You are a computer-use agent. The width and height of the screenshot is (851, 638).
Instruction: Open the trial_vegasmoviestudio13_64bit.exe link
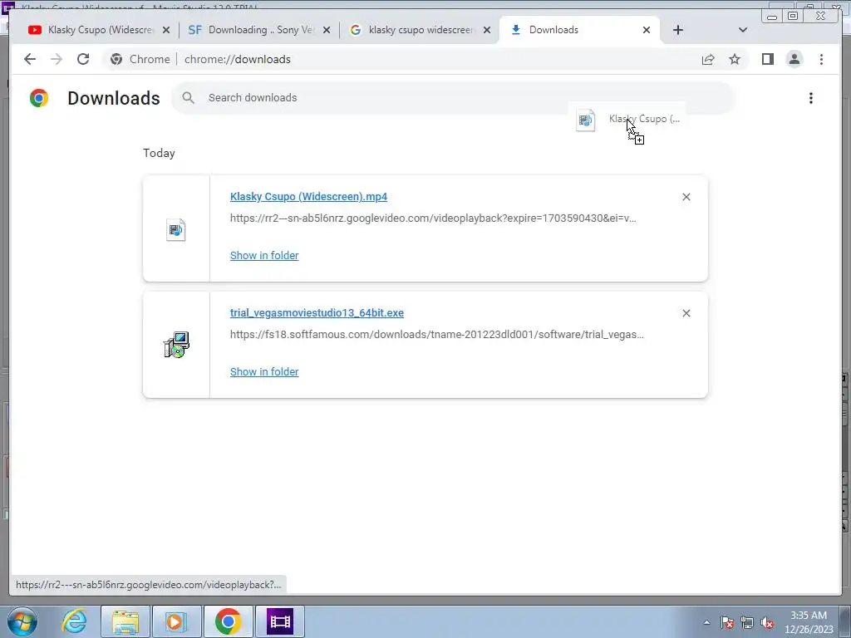(317, 313)
